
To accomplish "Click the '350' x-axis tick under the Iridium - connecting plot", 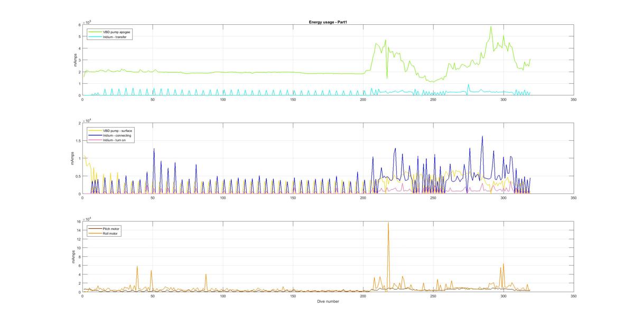I will pyautogui.click(x=573, y=198).
